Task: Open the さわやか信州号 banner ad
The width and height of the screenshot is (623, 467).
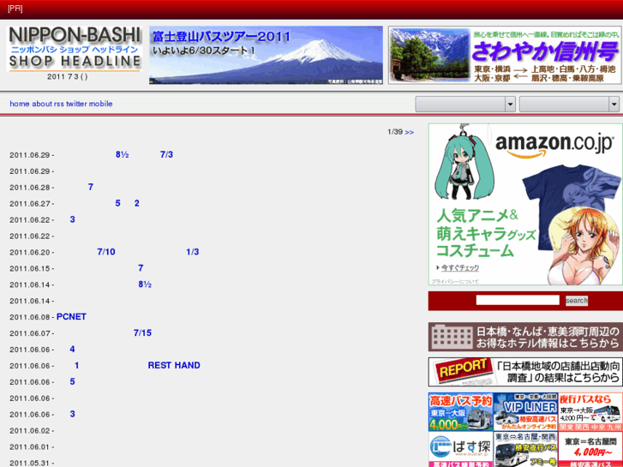Action: (x=505, y=55)
